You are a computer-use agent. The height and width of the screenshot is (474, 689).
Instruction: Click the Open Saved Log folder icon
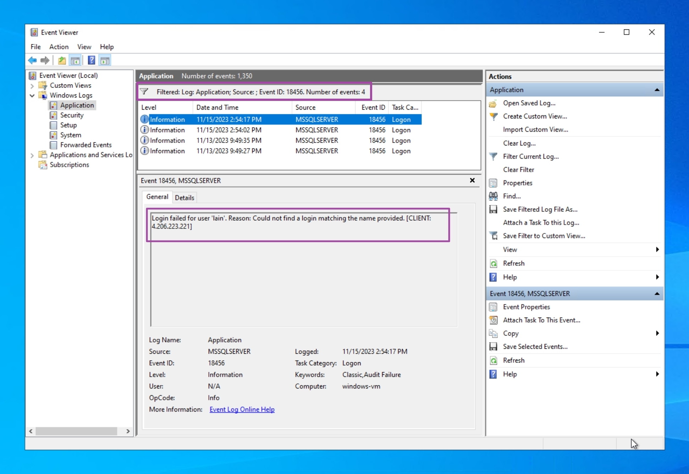tap(493, 103)
